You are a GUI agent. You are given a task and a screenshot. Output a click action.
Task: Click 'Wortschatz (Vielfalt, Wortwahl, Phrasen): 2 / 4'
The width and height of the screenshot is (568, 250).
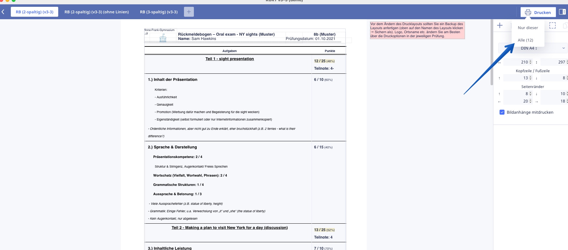point(190,175)
